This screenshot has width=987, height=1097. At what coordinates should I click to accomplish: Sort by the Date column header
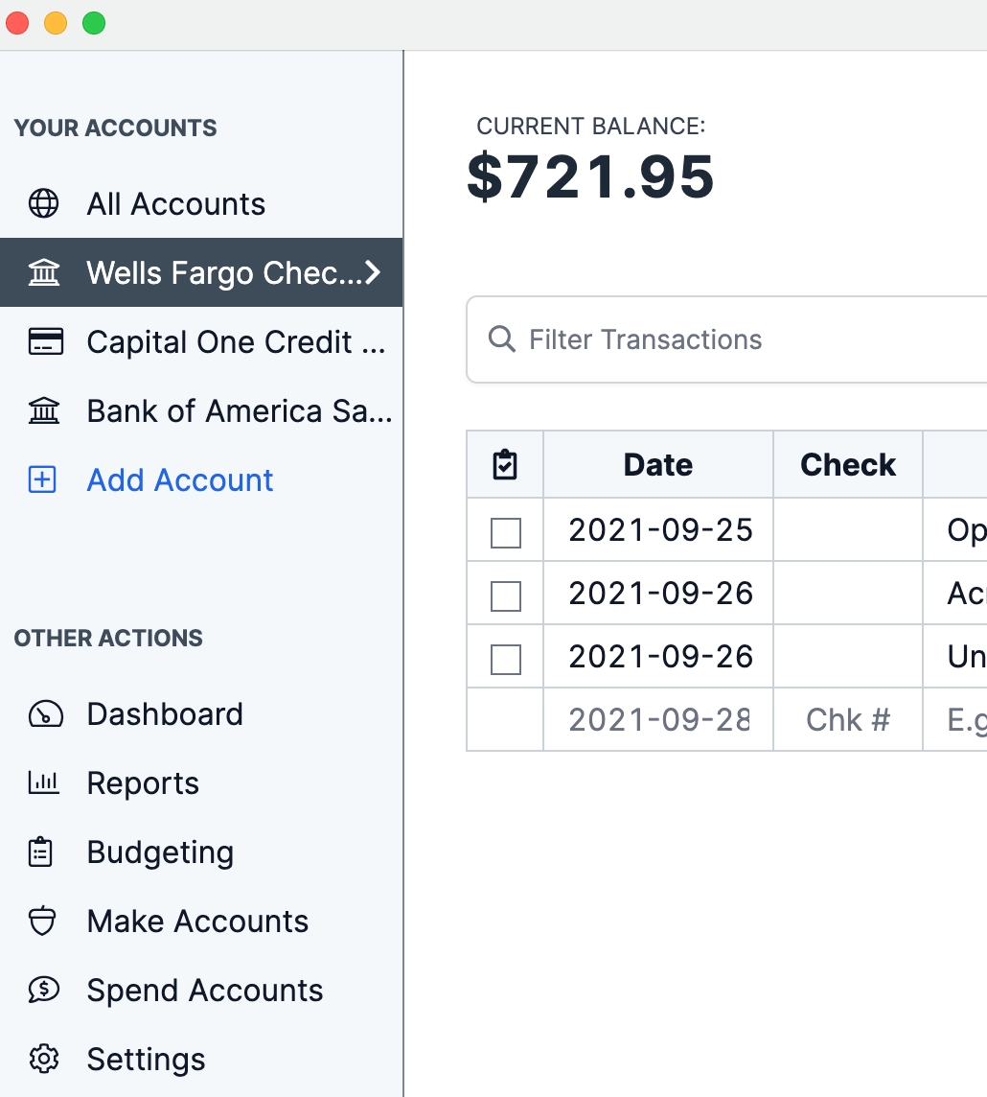pos(657,465)
